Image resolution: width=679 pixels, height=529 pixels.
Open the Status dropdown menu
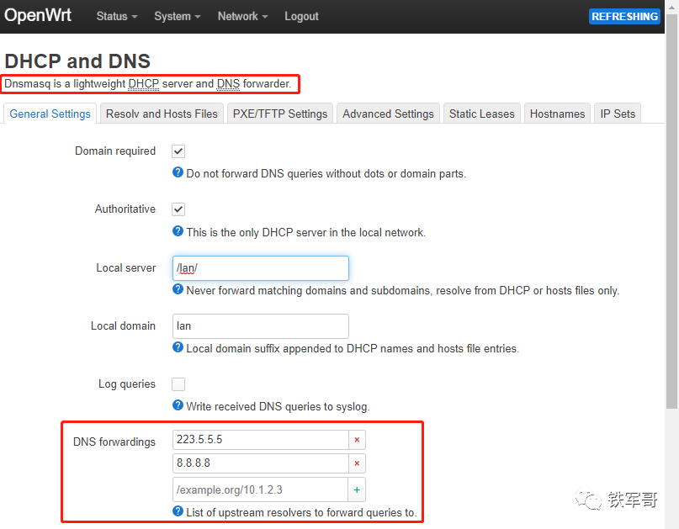pos(115,16)
